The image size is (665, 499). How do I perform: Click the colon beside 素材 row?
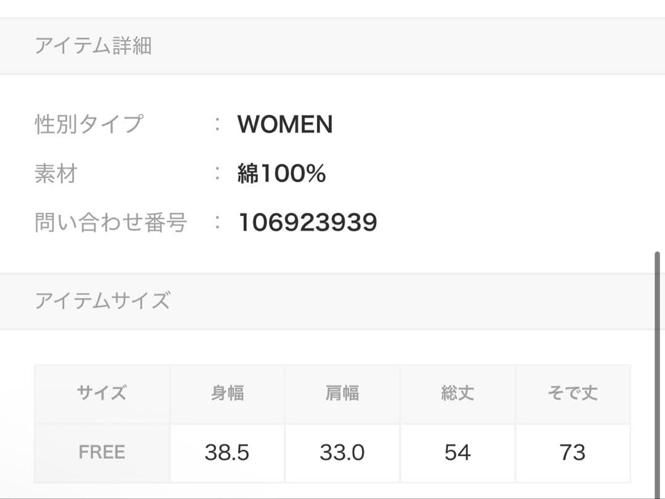tap(217, 174)
